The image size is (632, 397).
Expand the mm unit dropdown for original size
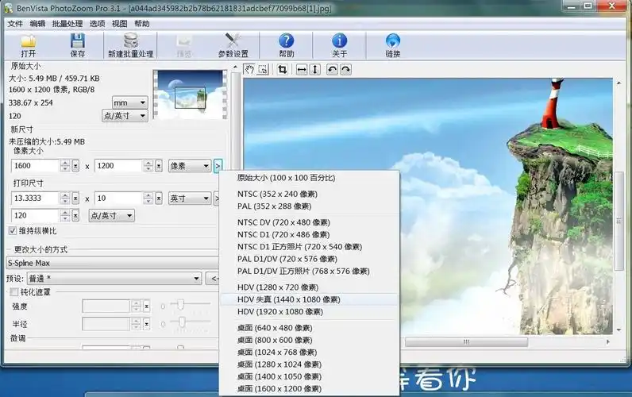click(x=141, y=102)
